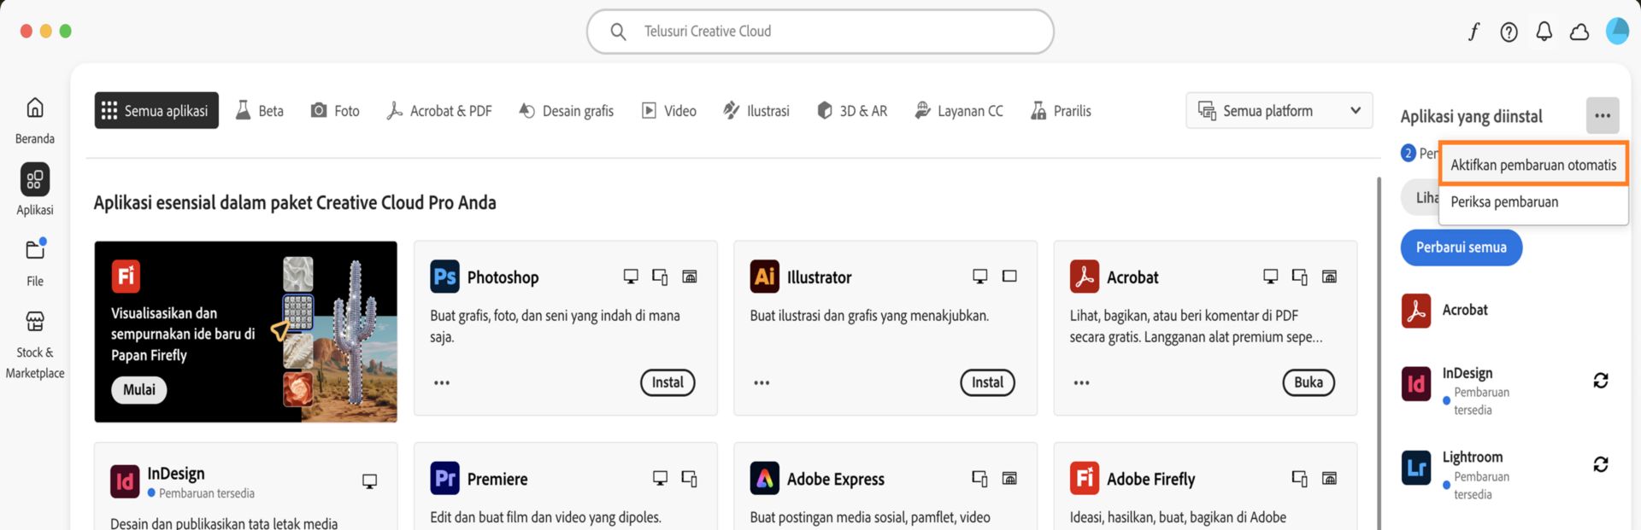Image resolution: width=1641 pixels, height=530 pixels.
Task: Click the Acrobat icon in Acrobat card
Action: point(1085,277)
